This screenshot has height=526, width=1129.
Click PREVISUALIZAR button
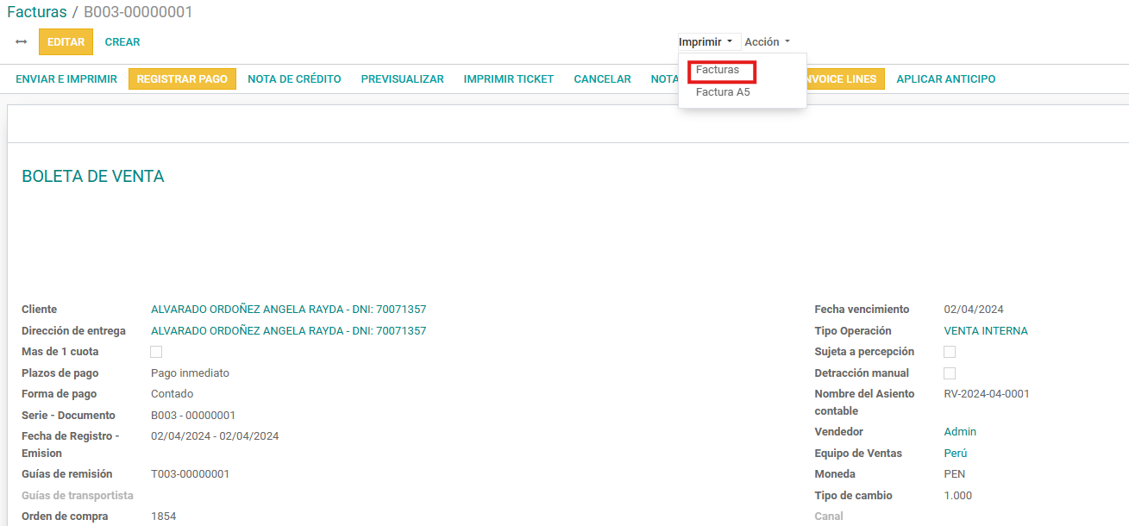(402, 79)
